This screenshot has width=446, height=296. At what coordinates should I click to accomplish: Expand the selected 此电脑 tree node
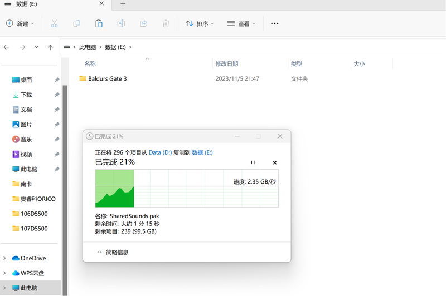(x=4, y=288)
